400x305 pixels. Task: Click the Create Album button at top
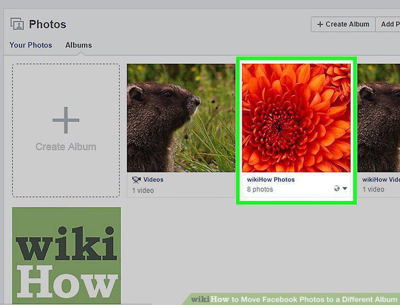[343, 24]
